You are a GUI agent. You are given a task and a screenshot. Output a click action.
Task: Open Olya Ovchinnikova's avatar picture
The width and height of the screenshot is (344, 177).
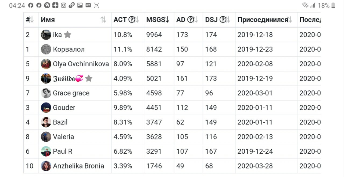pyautogui.click(x=46, y=64)
